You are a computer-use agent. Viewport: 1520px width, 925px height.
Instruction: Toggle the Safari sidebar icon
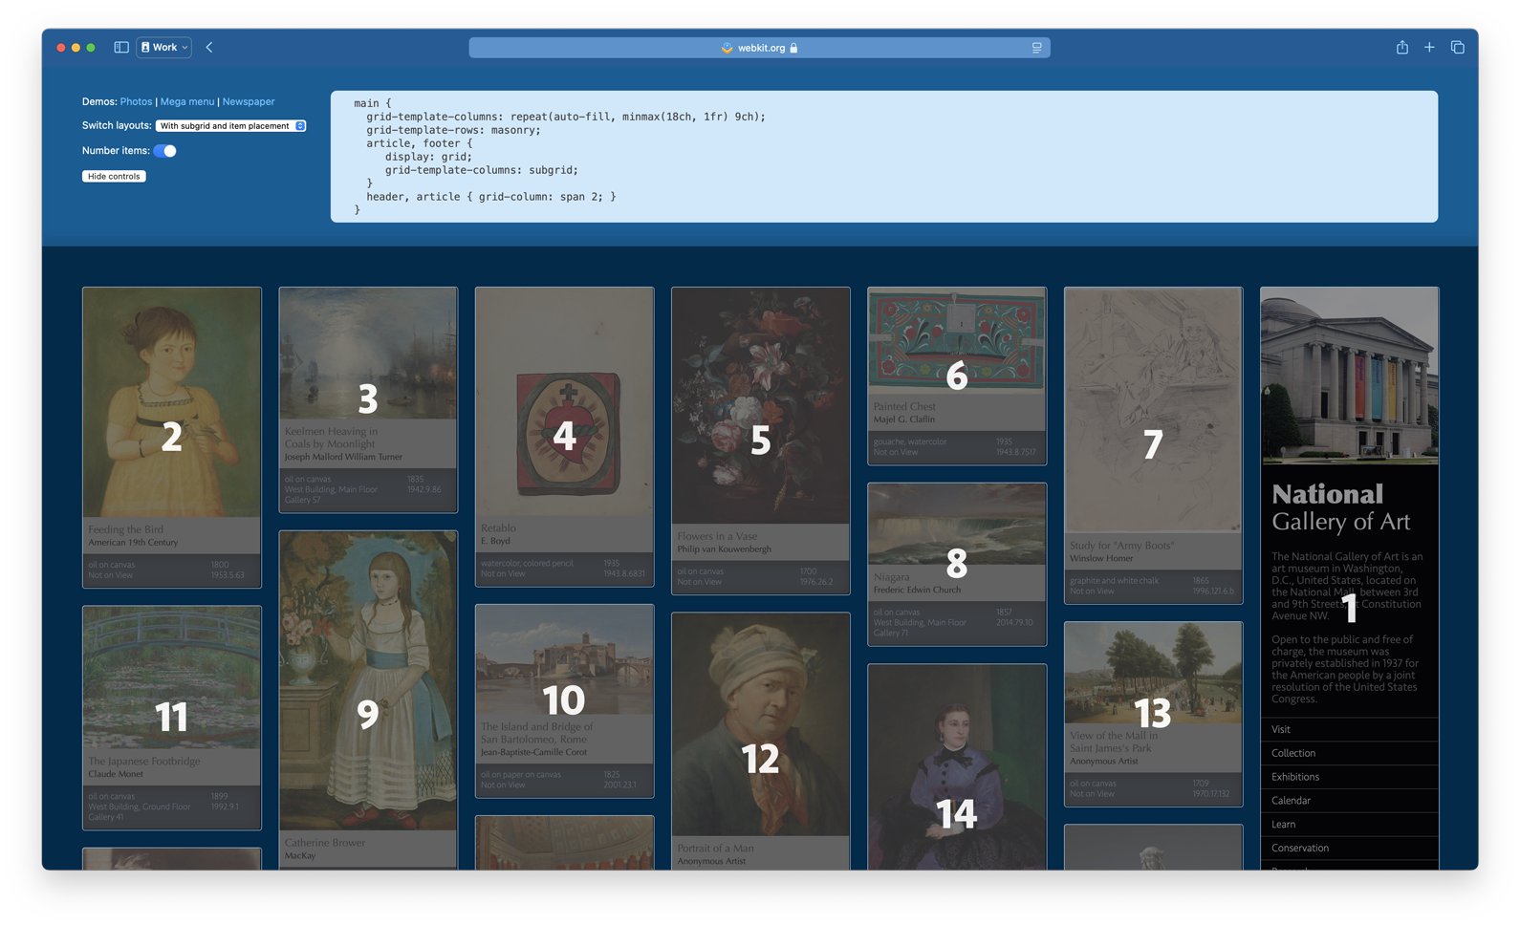click(x=121, y=47)
